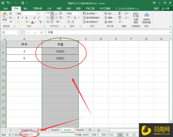This screenshot has height=137, width=173.
Task: Click the Fill down icon in editing group
Action: 120,18
